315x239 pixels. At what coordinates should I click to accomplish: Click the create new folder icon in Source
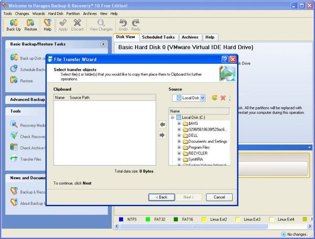coord(214,98)
